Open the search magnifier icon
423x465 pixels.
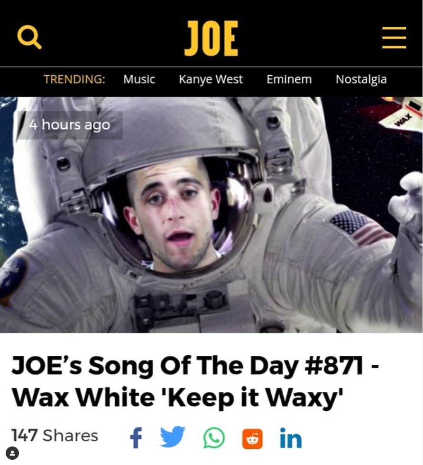29,37
